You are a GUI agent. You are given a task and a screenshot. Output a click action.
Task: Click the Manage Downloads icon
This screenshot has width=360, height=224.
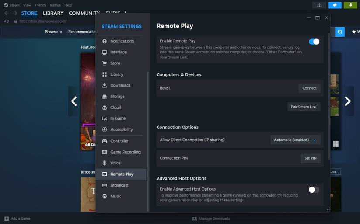[194, 219]
